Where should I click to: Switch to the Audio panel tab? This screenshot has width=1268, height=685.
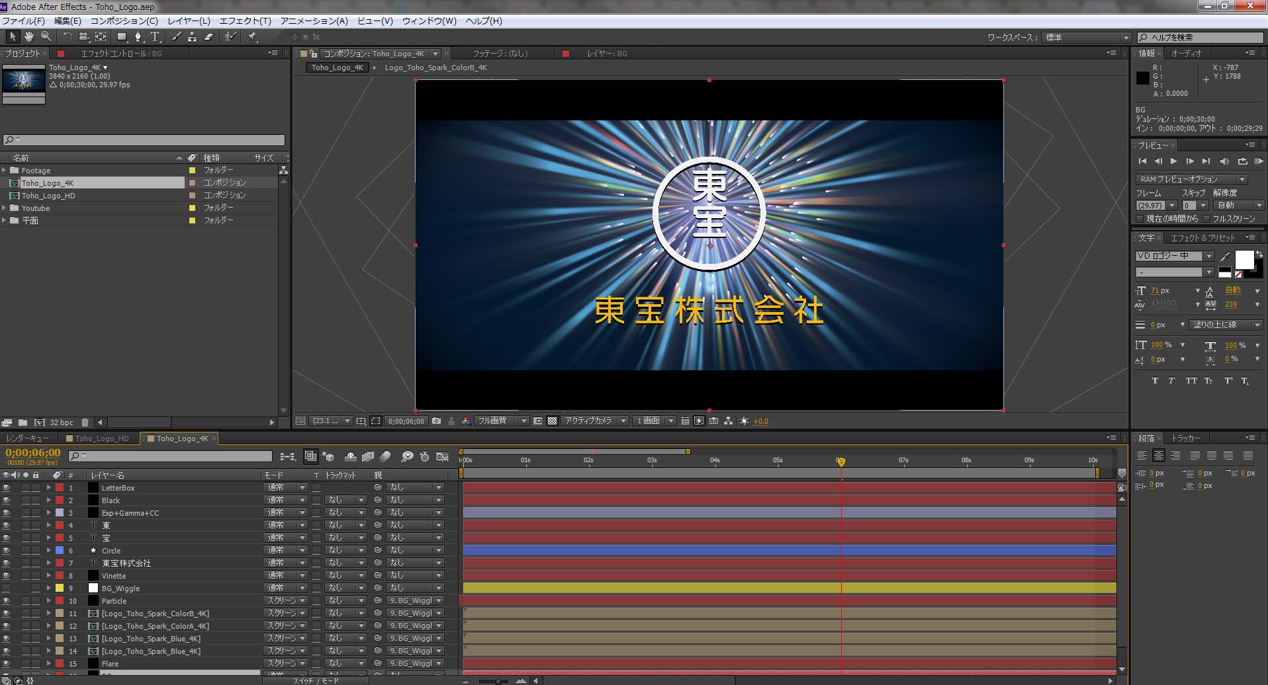pos(1186,54)
